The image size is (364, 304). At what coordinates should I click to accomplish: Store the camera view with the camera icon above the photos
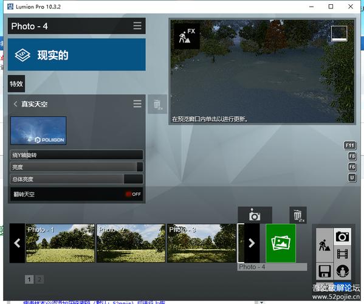pyautogui.click(x=255, y=215)
